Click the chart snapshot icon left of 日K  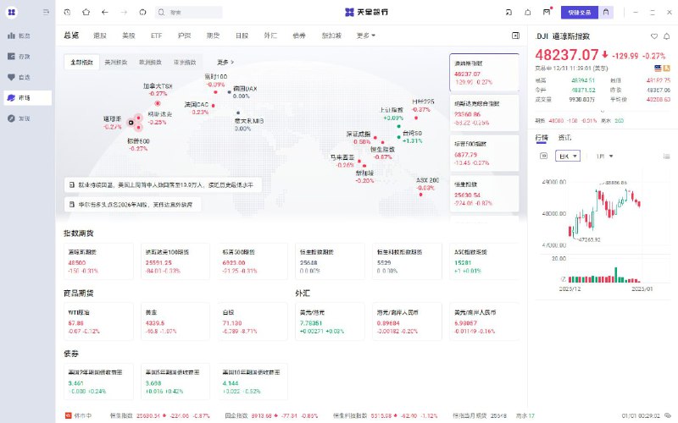pyautogui.click(x=544, y=156)
